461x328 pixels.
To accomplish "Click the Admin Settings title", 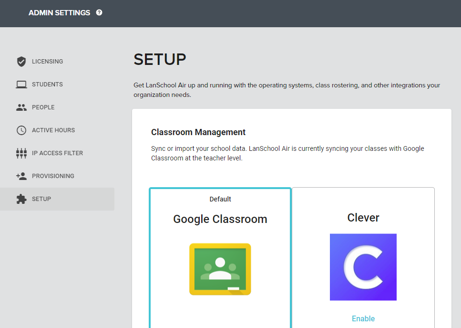I will (60, 13).
